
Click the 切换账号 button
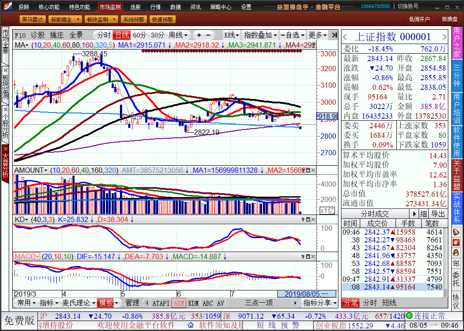[x=408, y=6]
